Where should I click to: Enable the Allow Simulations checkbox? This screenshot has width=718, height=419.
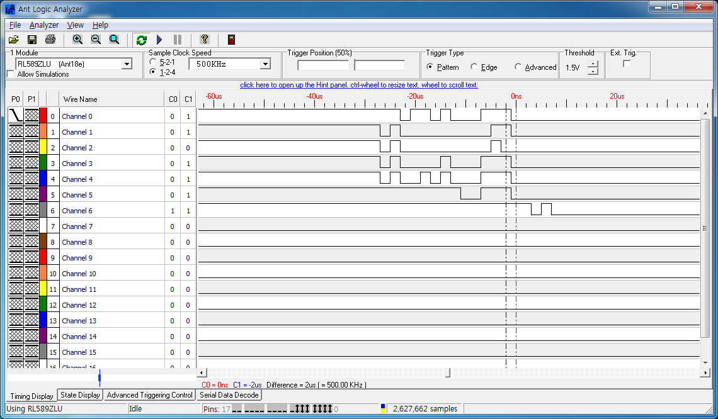[x=11, y=74]
